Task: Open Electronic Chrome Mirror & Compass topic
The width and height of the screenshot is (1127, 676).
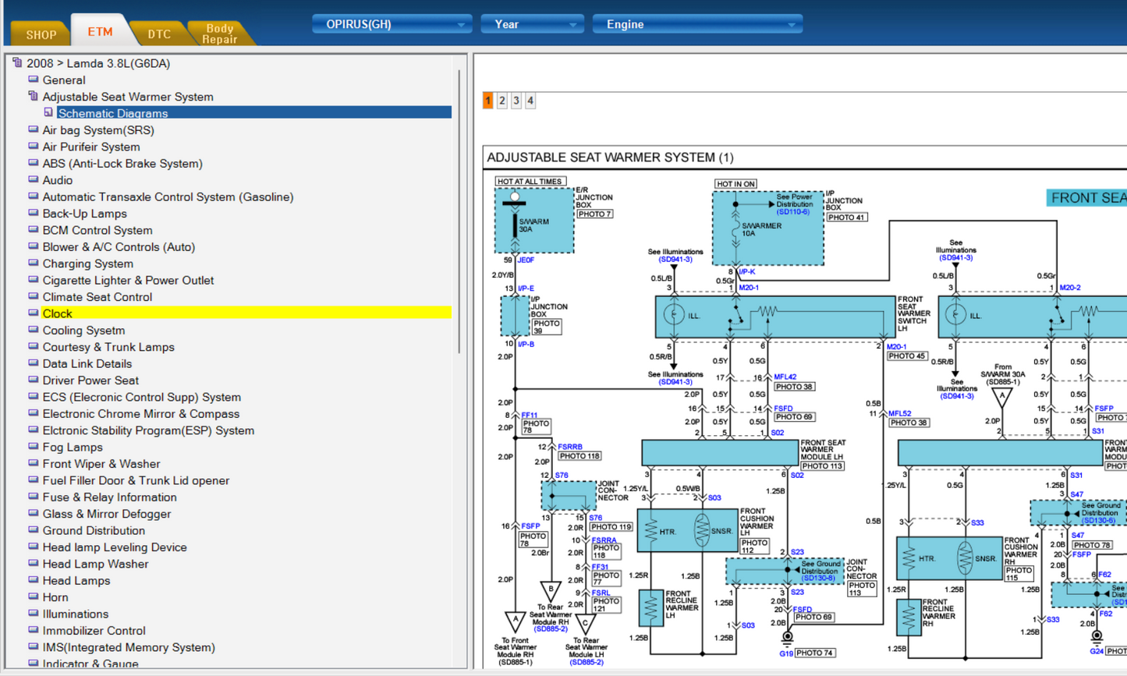Action: point(141,414)
